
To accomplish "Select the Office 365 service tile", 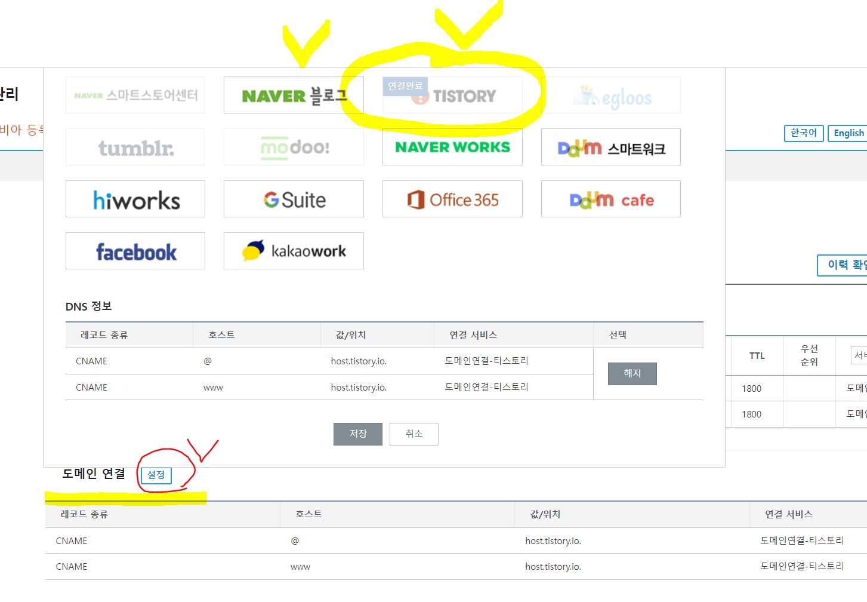I will [x=452, y=199].
